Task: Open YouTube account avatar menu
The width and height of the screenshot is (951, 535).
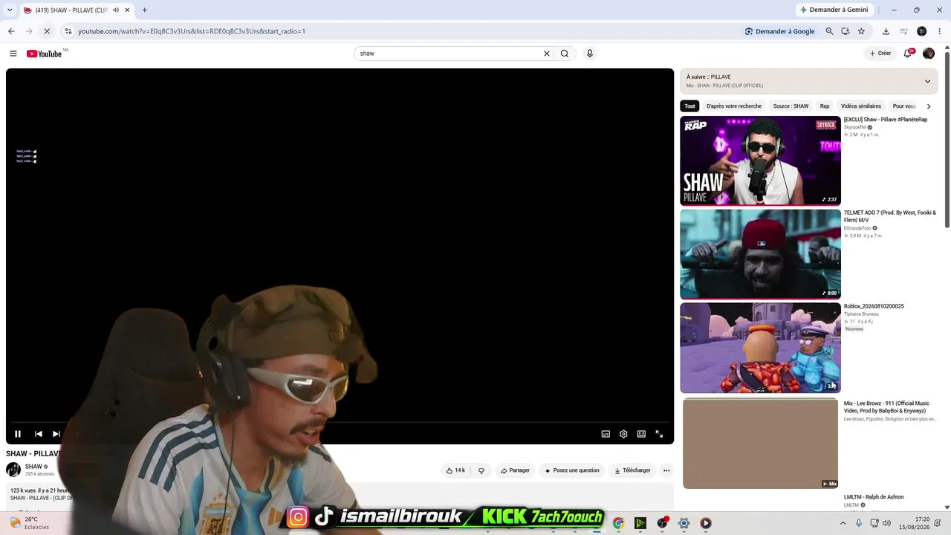Action: tap(929, 53)
